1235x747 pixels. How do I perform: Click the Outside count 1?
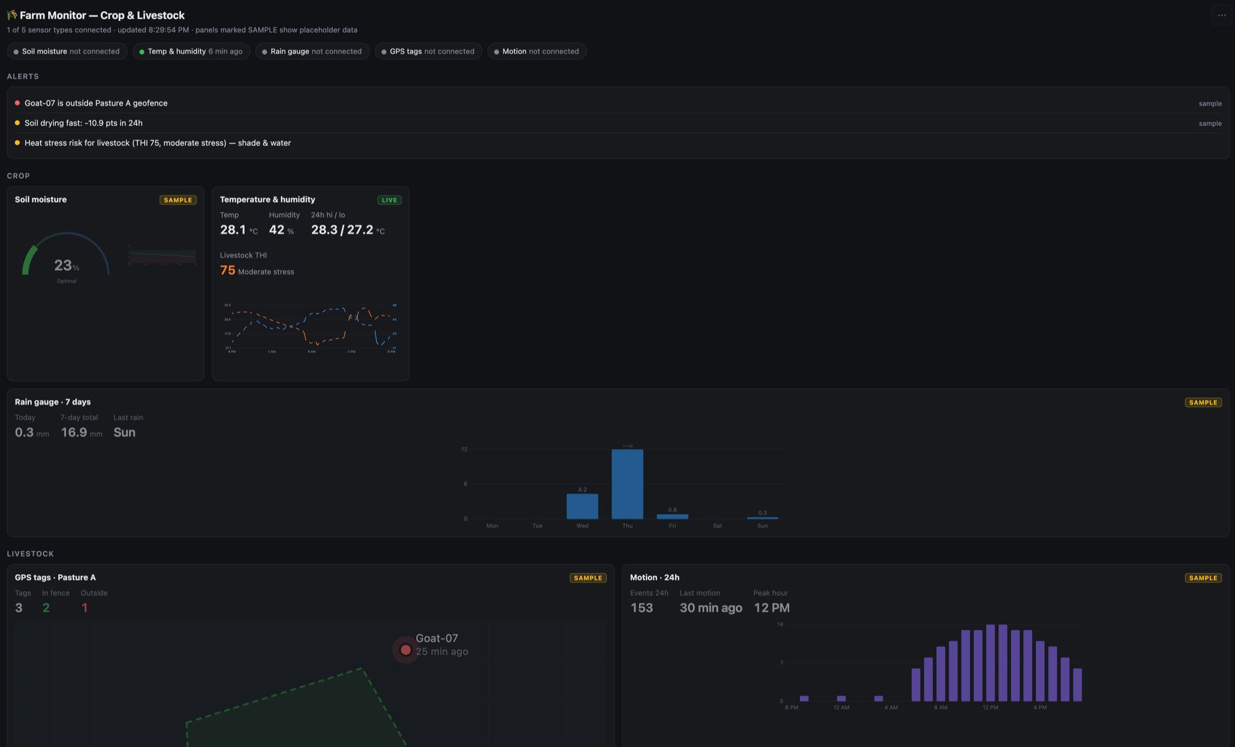point(85,608)
